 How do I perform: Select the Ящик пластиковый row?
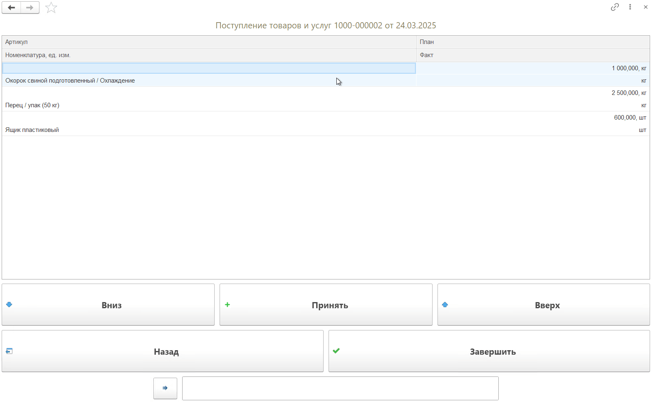click(x=32, y=130)
